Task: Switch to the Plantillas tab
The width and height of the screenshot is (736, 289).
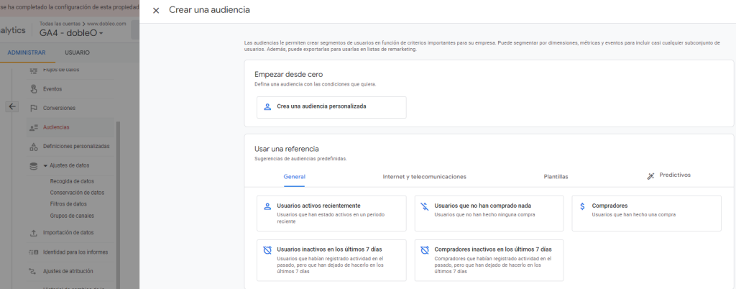Action: 556,176
